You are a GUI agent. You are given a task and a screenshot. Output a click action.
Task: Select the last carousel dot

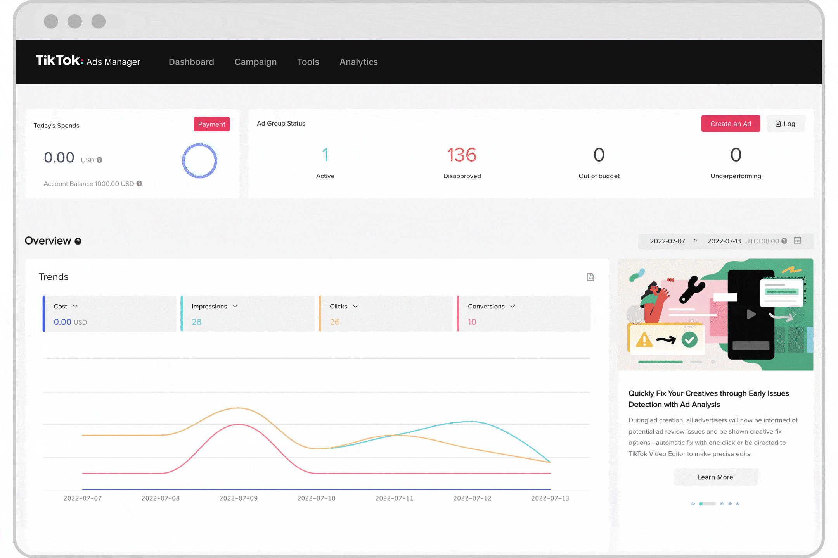tap(738, 504)
